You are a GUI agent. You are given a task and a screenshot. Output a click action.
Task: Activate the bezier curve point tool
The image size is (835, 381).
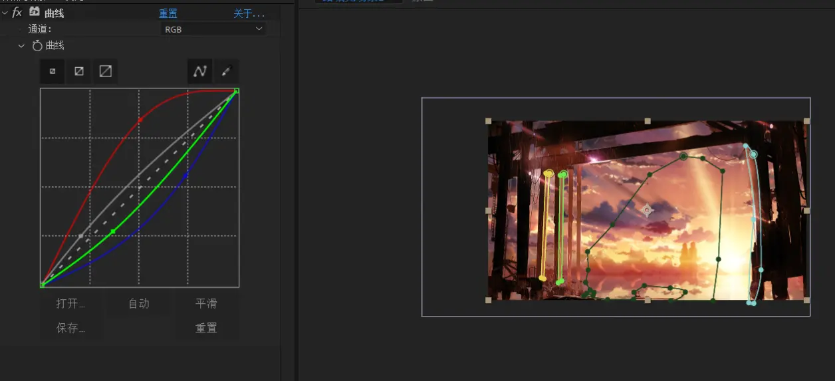pos(199,71)
